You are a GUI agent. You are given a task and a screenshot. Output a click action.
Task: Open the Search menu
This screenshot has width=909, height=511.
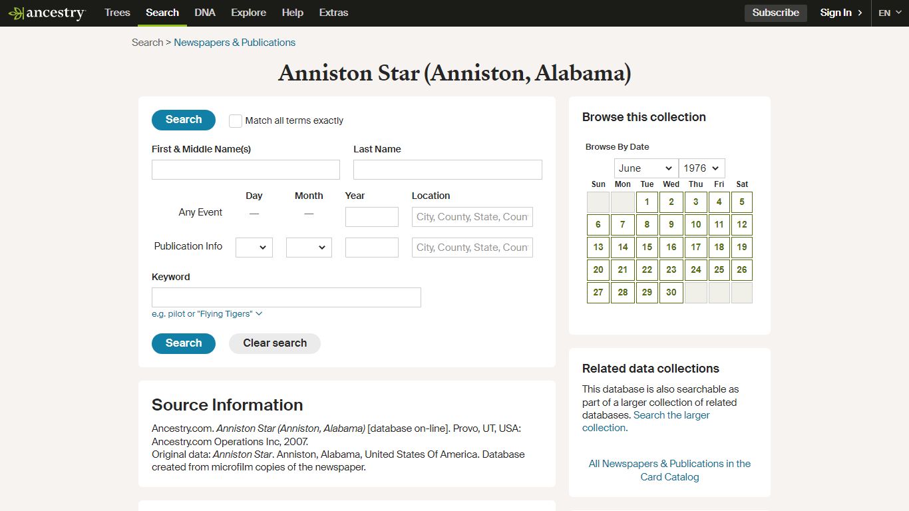(162, 13)
